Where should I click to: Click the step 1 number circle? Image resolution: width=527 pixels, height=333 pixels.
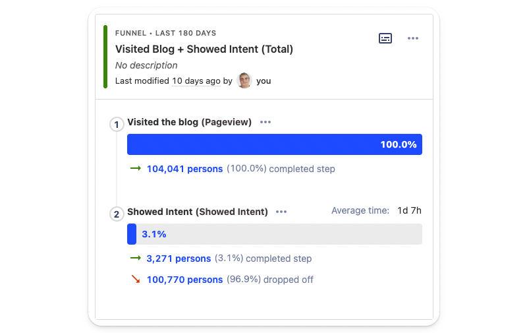(117, 124)
